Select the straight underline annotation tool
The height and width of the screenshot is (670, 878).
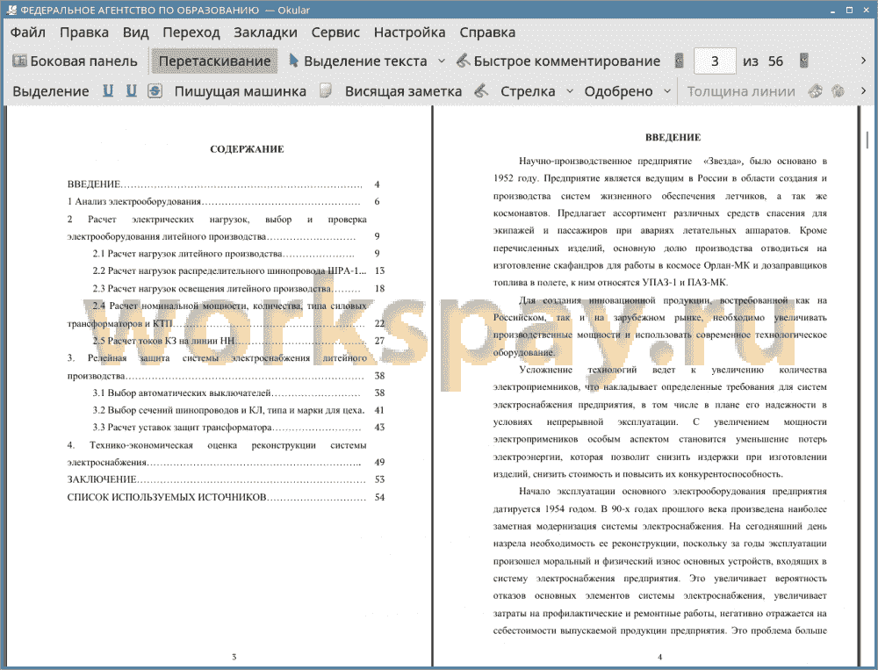click(x=108, y=91)
